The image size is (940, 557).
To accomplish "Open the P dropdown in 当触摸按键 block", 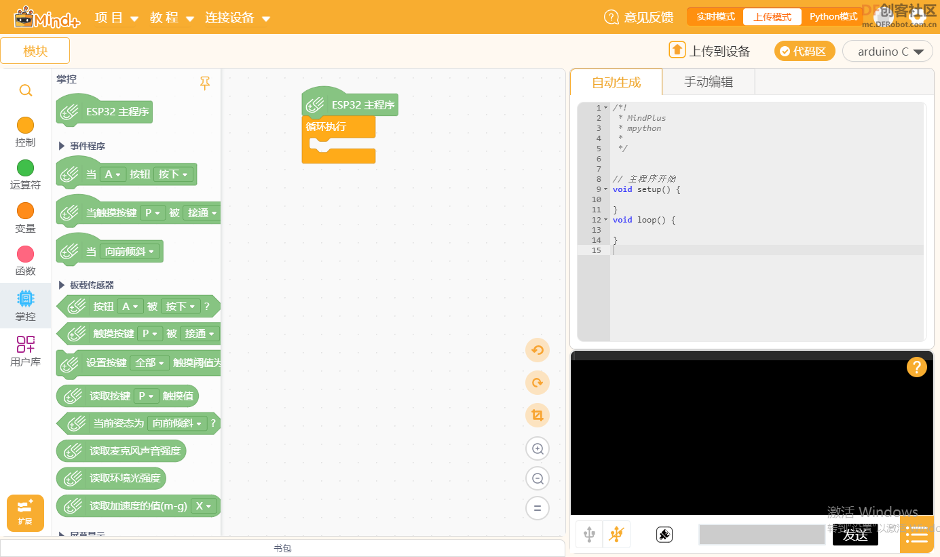I will [x=153, y=213].
